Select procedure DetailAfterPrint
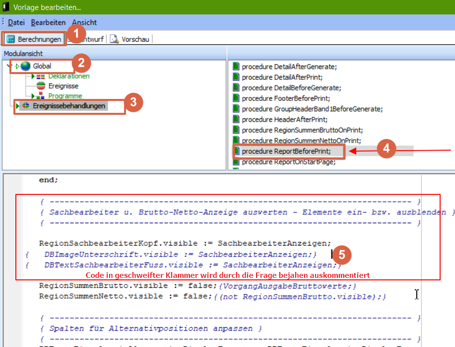The image size is (455, 347). tap(282, 78)
